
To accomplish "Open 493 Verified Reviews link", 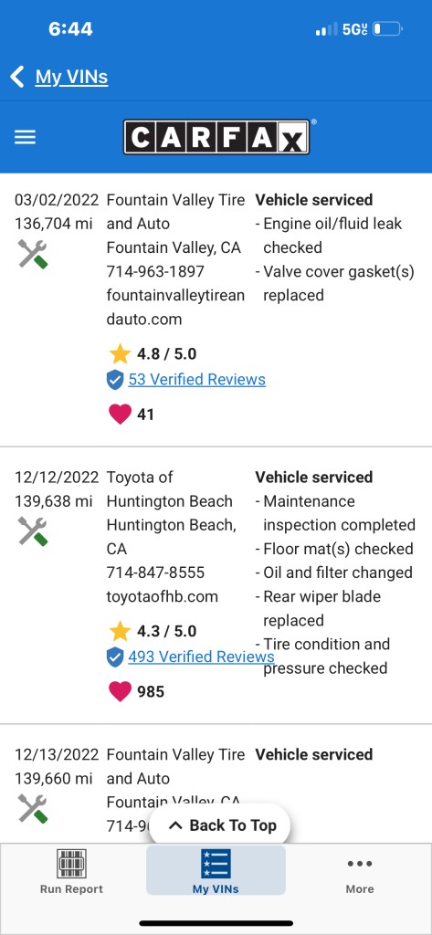I will (201, 657).
